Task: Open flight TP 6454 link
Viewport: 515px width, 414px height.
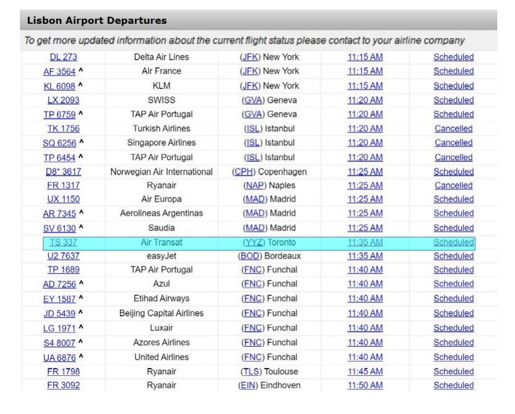Action: pyautogui.click(x=59, y=158)
